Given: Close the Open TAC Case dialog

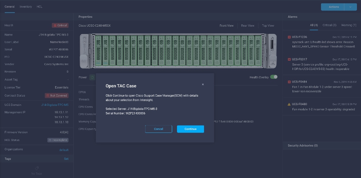Looking at the screenshot, I should click(203, 84).
